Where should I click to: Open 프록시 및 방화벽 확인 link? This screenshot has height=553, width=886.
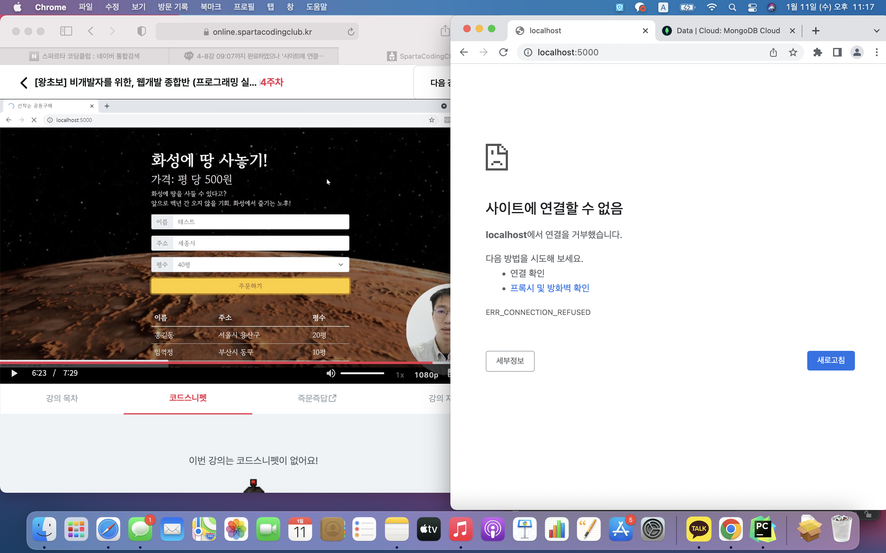[549, 288]
